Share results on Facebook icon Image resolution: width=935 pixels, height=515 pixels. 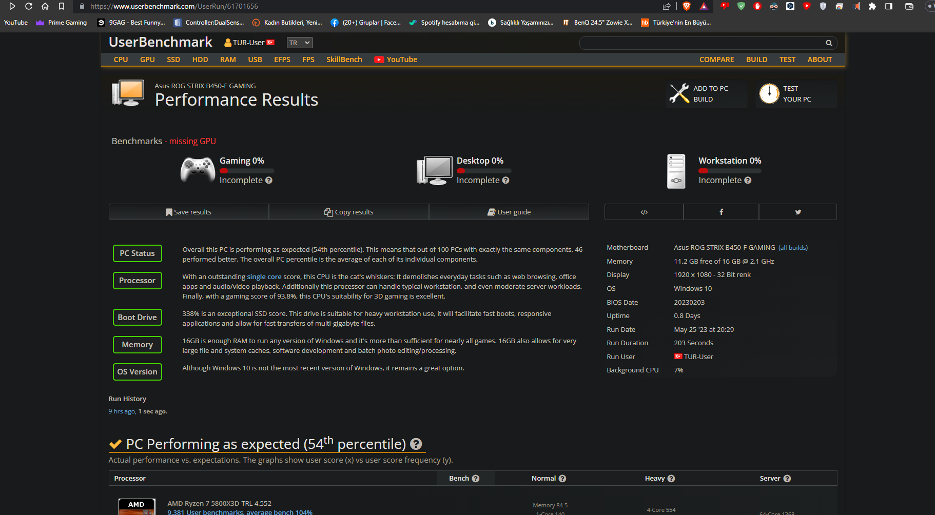tap(721, 212)
